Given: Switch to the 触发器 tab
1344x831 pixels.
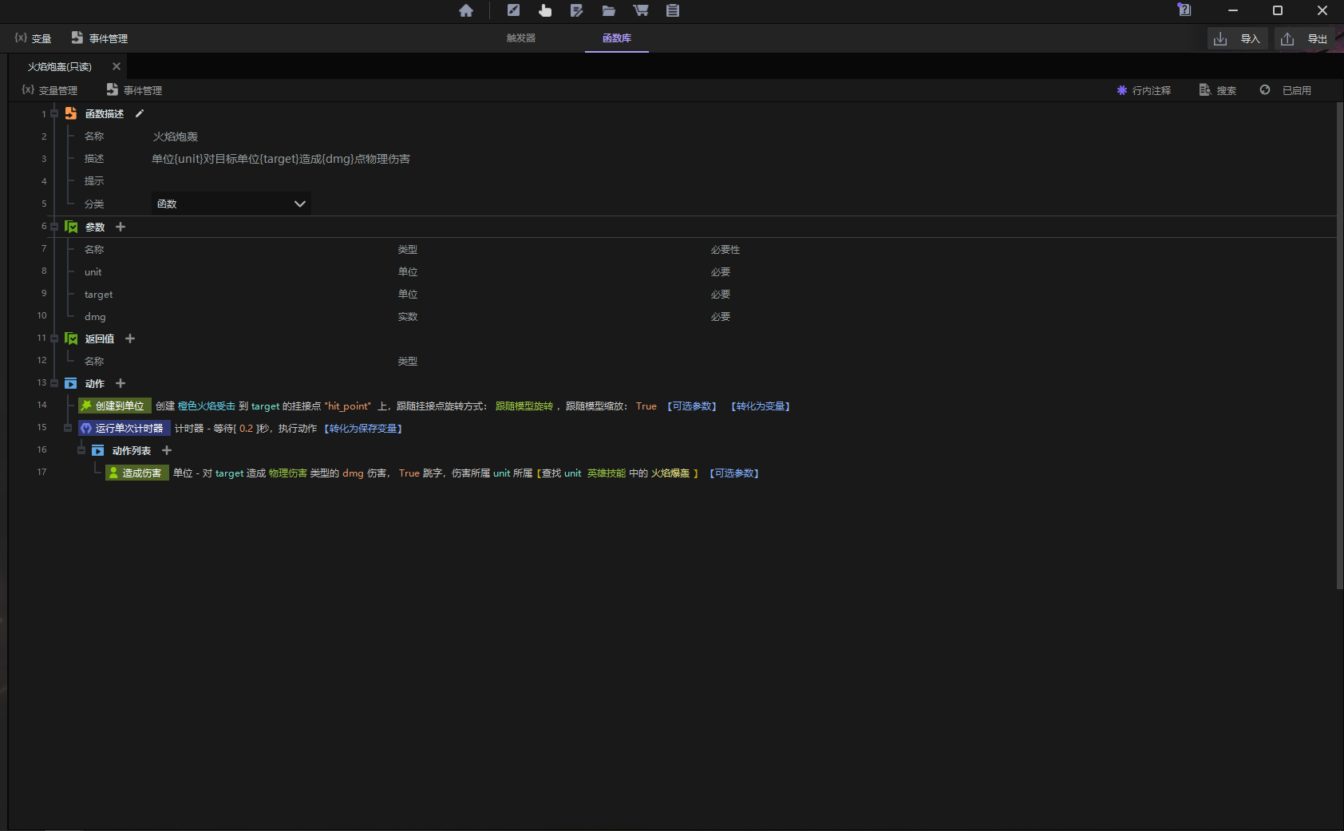Looking at the screenshot, I should [521, 38].
